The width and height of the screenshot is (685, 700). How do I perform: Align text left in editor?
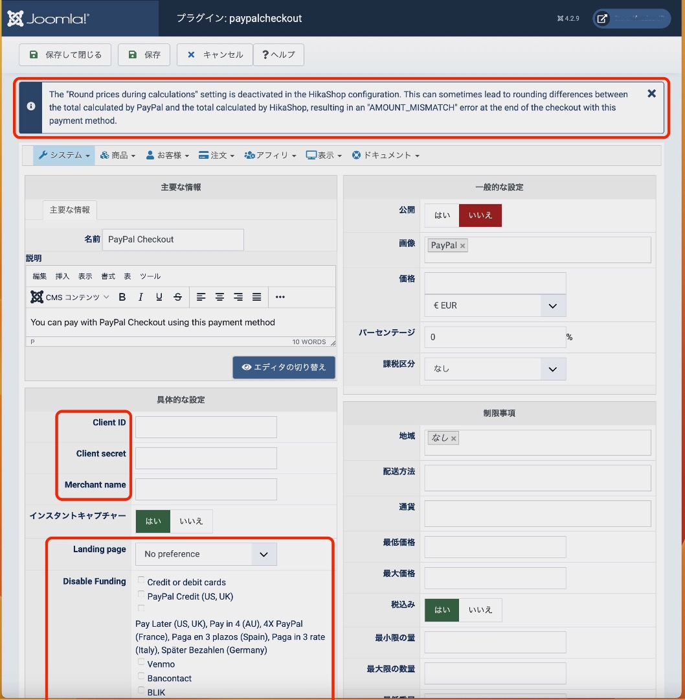[201, 297]
